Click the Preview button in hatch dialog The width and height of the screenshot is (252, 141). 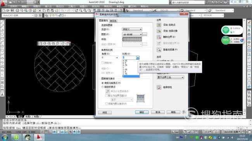point(105,112)
